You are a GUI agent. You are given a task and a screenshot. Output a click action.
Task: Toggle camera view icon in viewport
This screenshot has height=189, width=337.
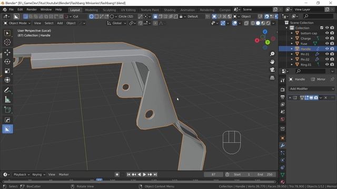click(x=272, y=70)
